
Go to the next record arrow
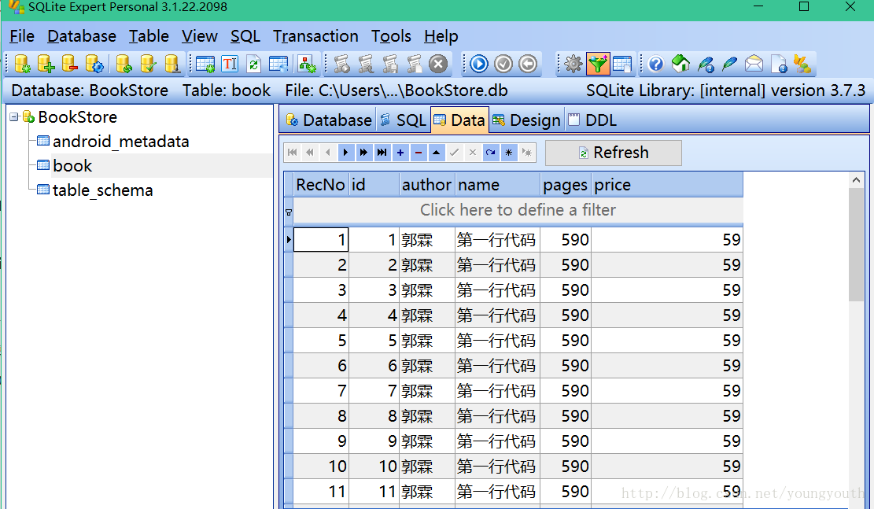345,152
